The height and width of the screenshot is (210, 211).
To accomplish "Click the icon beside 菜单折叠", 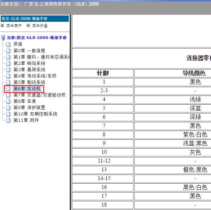I will click(28, 25).
